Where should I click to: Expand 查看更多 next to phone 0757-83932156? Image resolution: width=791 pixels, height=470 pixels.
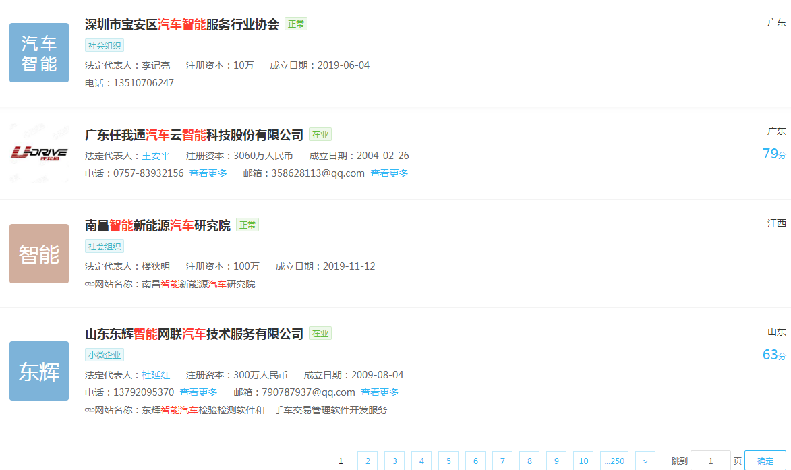coord(208,173)
